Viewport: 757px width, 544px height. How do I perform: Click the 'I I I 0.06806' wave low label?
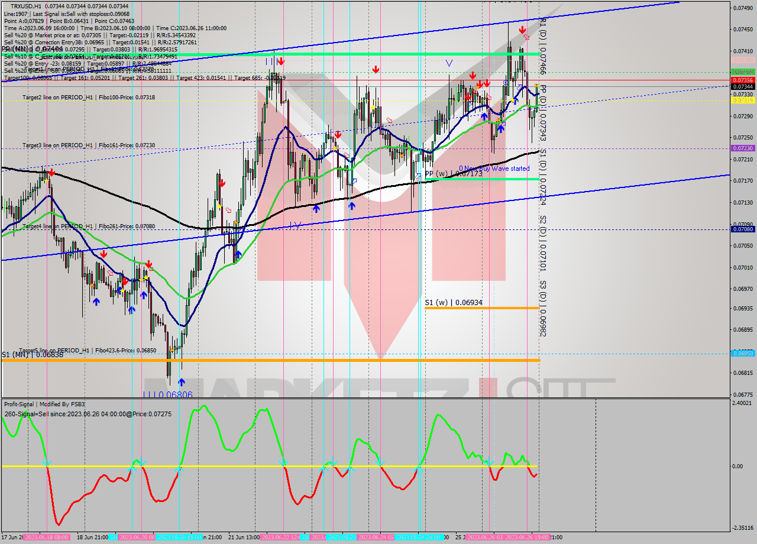click(x=168, y=394)
